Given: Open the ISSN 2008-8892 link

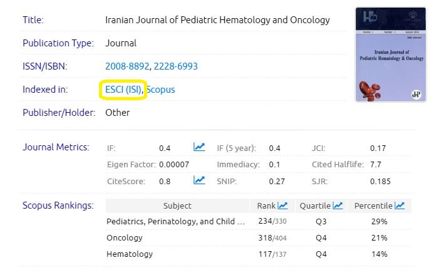Looking at the screenshot, I should point(123,66).
